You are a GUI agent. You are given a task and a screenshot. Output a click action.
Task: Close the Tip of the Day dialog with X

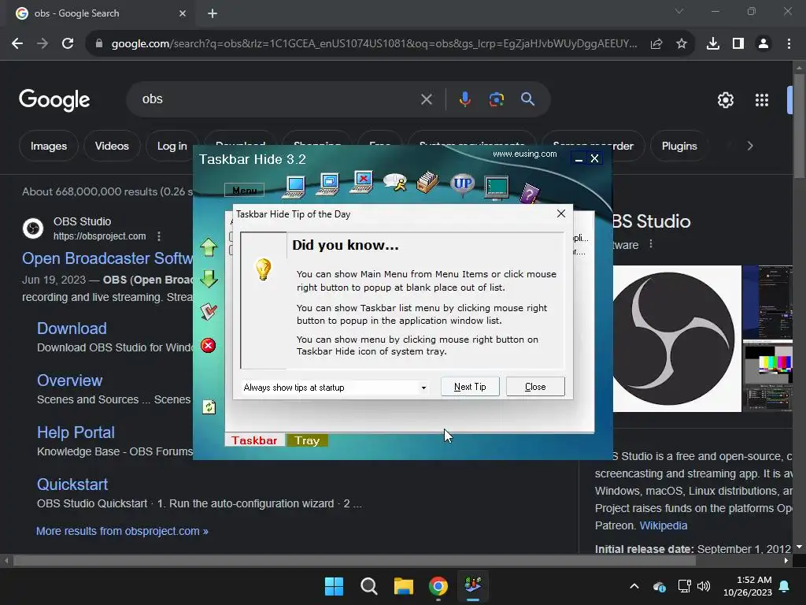point(560,213)
